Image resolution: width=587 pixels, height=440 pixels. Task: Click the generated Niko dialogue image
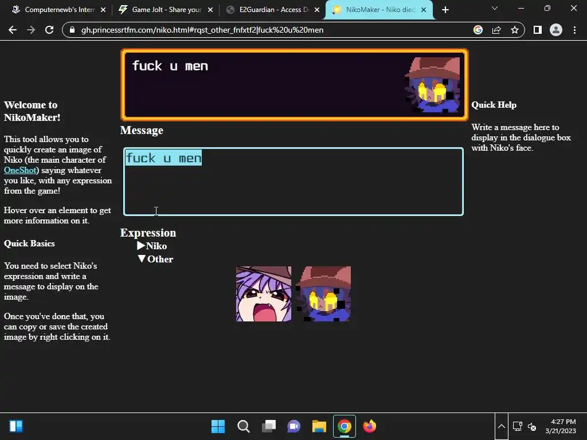coord(295,85)
